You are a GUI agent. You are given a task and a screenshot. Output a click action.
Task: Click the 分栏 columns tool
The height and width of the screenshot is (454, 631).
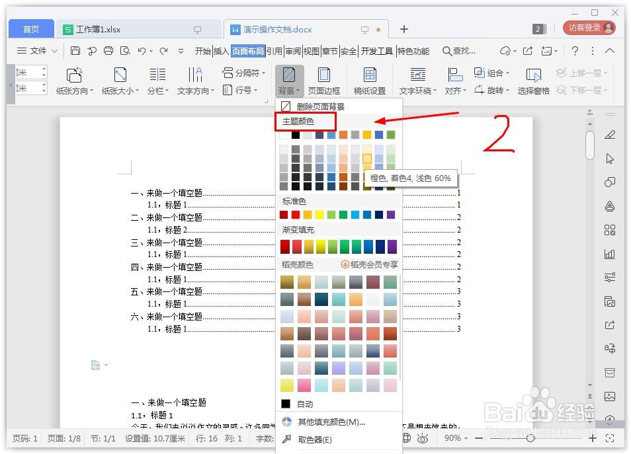(x=157, y=81)
